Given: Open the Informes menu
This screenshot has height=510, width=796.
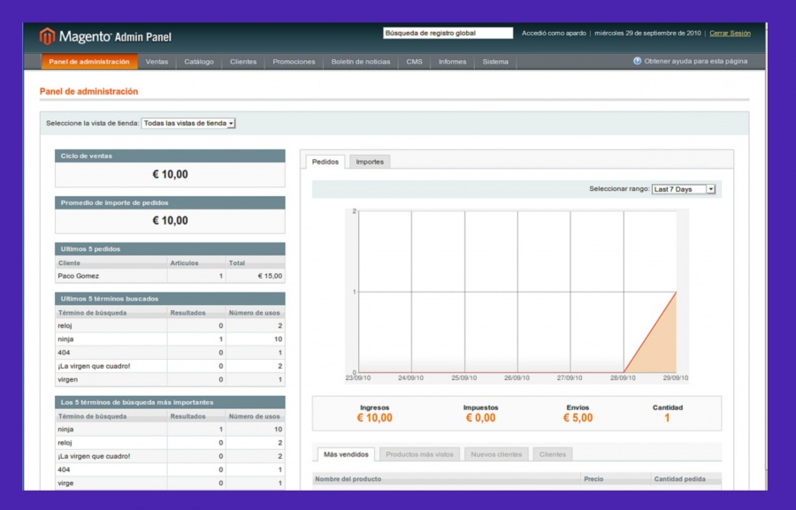Looking at the screenshot, I should (x=452, y=61).
